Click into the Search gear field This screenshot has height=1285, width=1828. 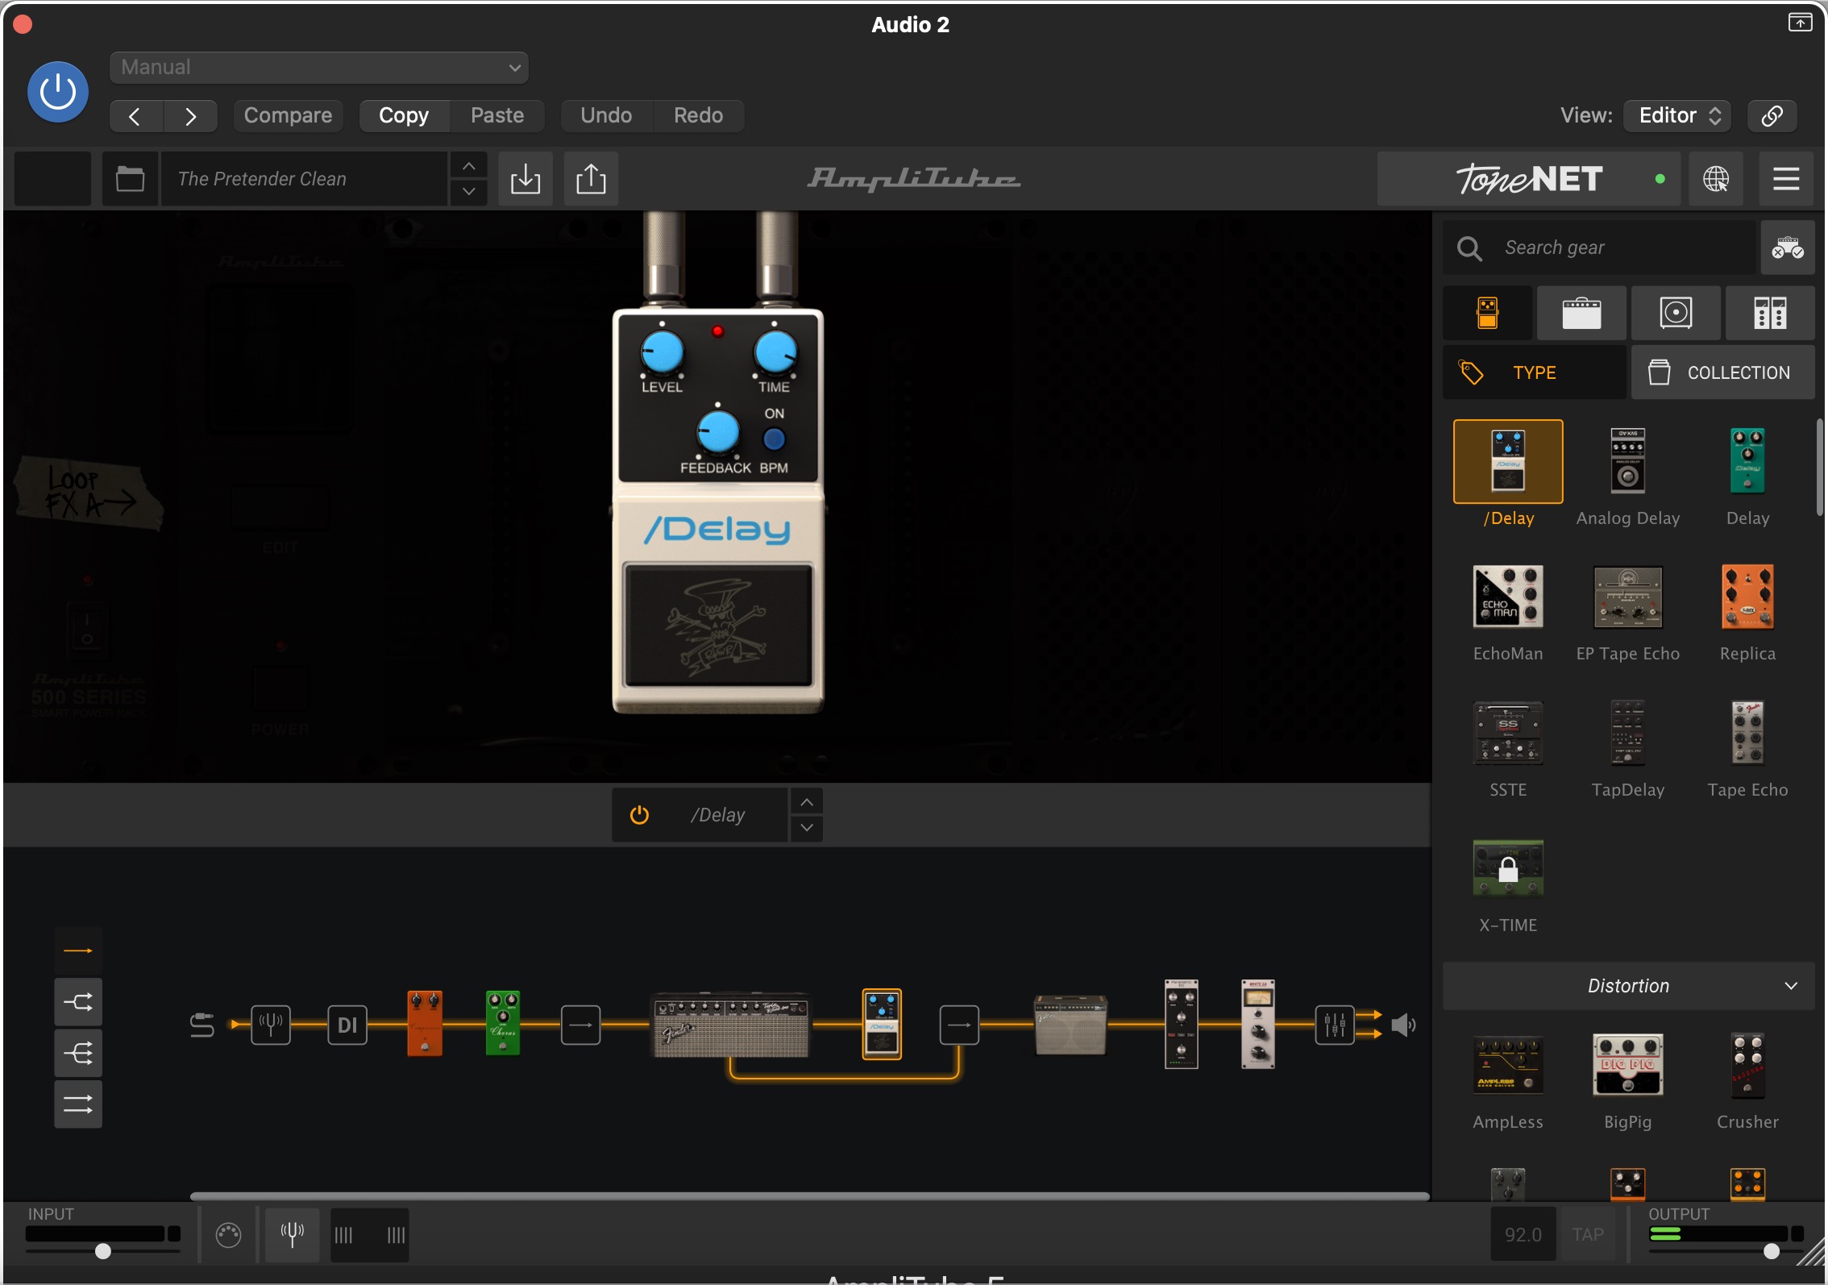click(x=1599, y=247)
